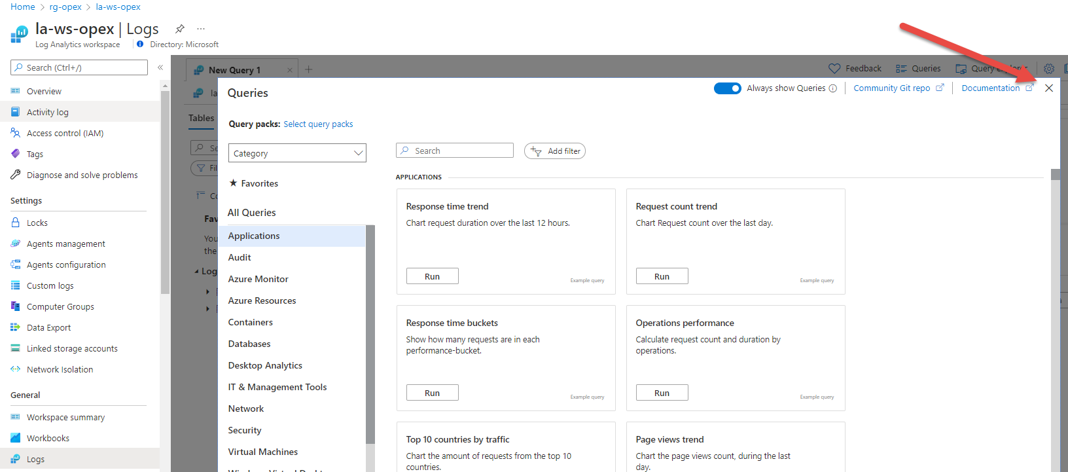This screenshot has height=472, width=1068.
Task: Open the Tables tab behind the dialog
Action: 201,118
